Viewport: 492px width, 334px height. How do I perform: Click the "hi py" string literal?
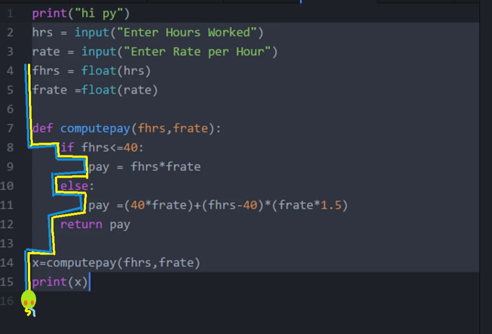[x=99, y=14]
